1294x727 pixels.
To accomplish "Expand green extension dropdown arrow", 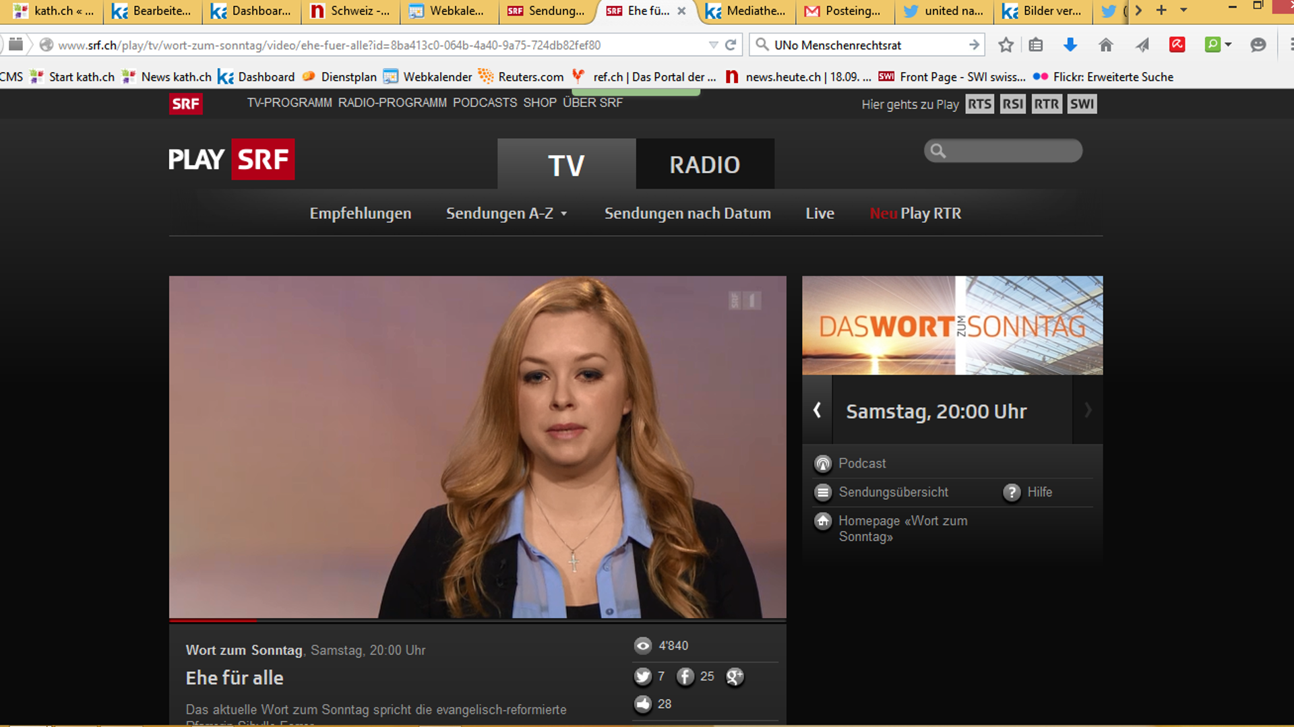I will (x=1228, y=44).
